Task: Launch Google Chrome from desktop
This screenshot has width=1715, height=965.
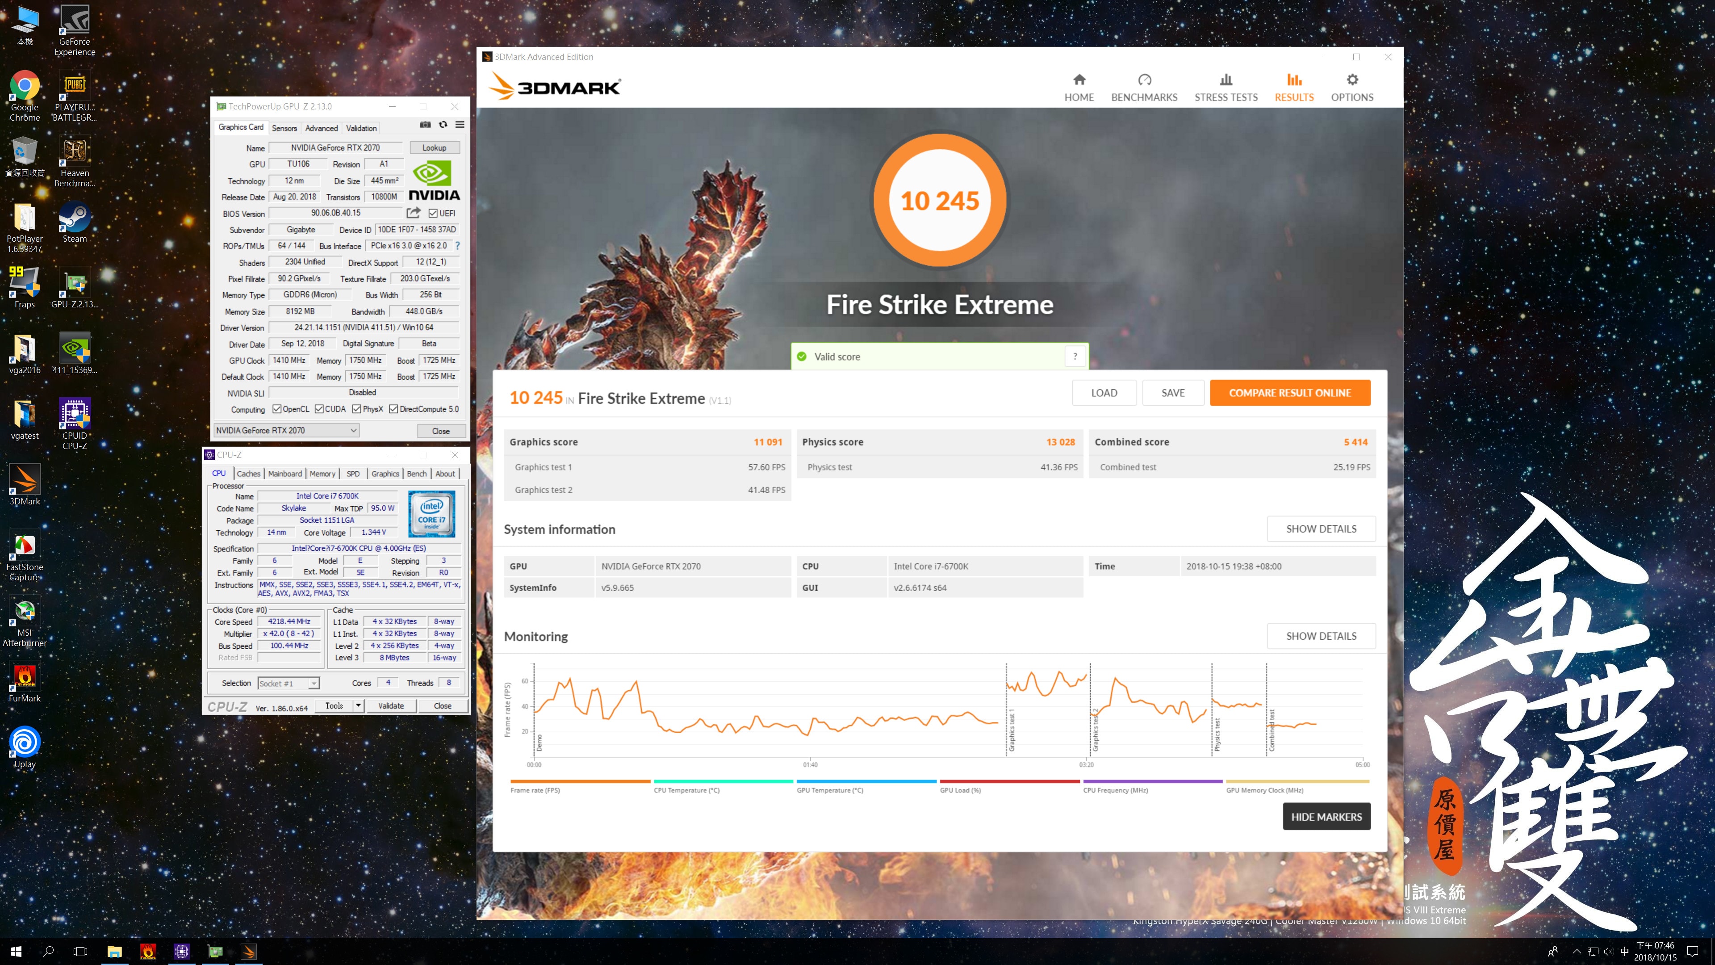Action: coord(25,96)
